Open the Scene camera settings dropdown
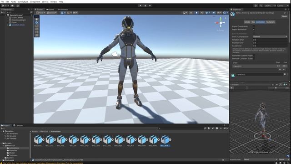This screenshot has width=291, height=164. (219, 13)
